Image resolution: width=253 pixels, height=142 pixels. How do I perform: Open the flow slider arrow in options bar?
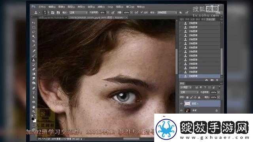click(x=131, y=13)
